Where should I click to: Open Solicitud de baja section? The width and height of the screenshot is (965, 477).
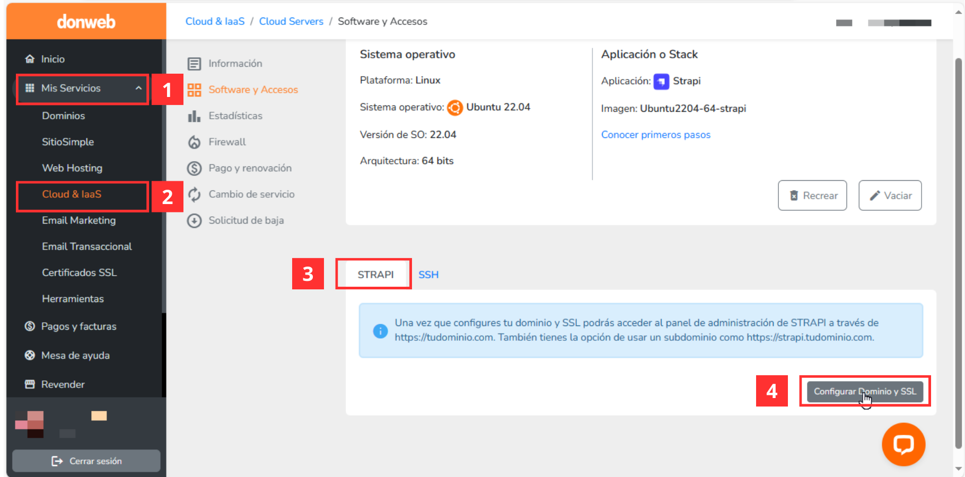pyautogui.click(x=246, y=220)
